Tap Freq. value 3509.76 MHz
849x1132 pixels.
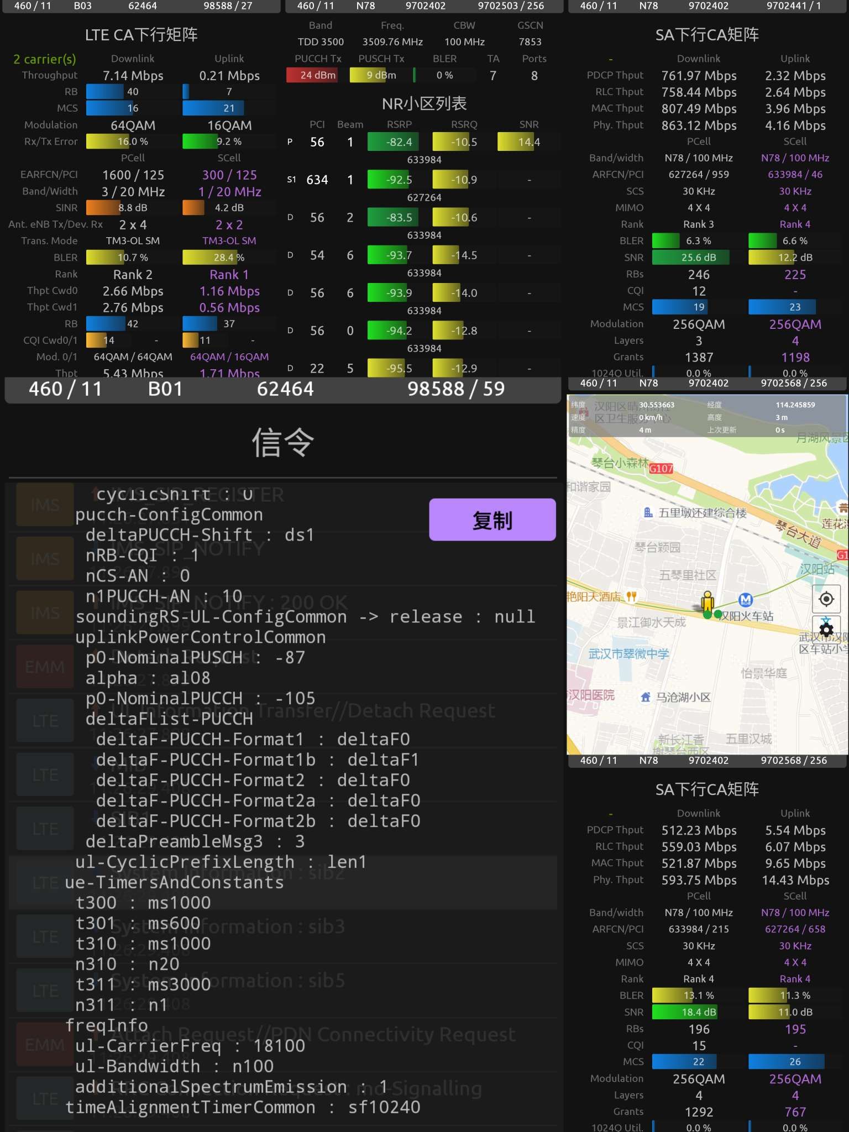[x=392, y=42]
